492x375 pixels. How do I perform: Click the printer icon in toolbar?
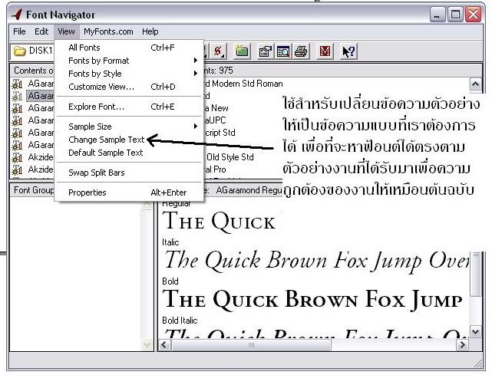click(301, 51)
